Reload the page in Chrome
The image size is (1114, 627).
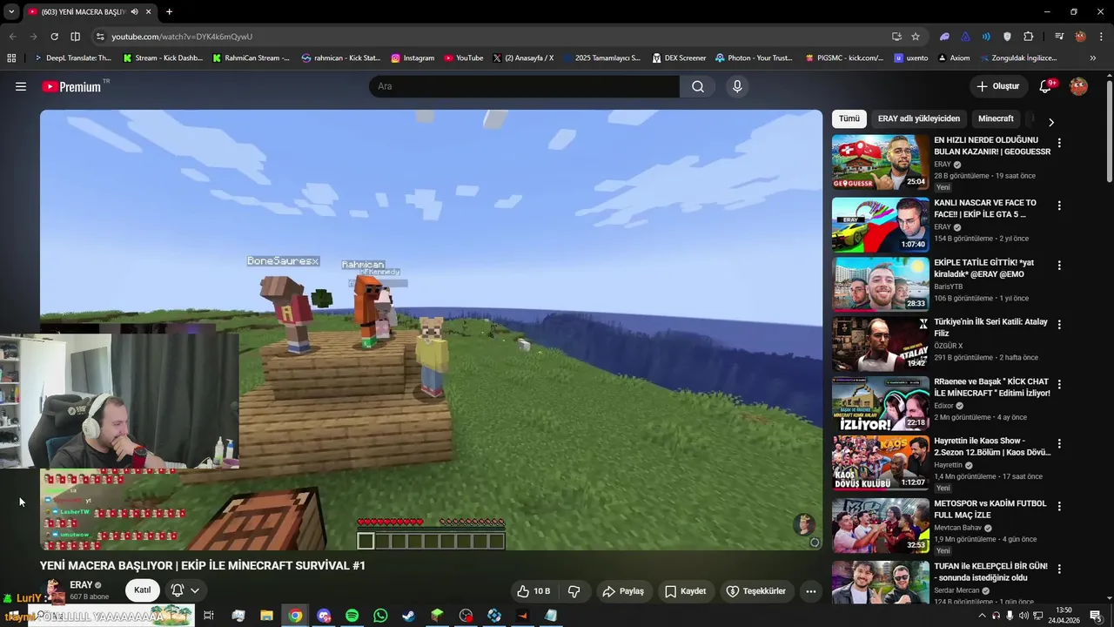[54, 37]
